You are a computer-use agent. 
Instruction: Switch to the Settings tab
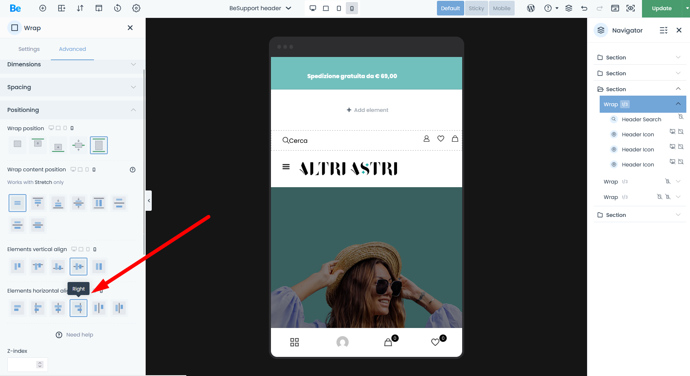[29, 49]
